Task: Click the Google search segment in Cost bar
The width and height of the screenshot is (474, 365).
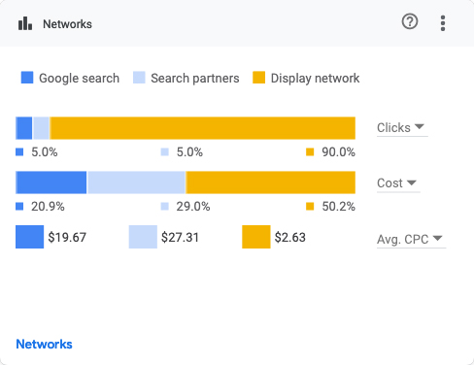Action: (51, 182)
